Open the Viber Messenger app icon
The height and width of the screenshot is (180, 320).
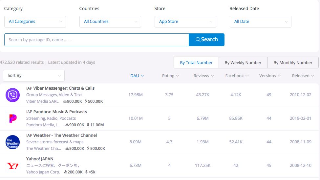click(x=13, y=95)
